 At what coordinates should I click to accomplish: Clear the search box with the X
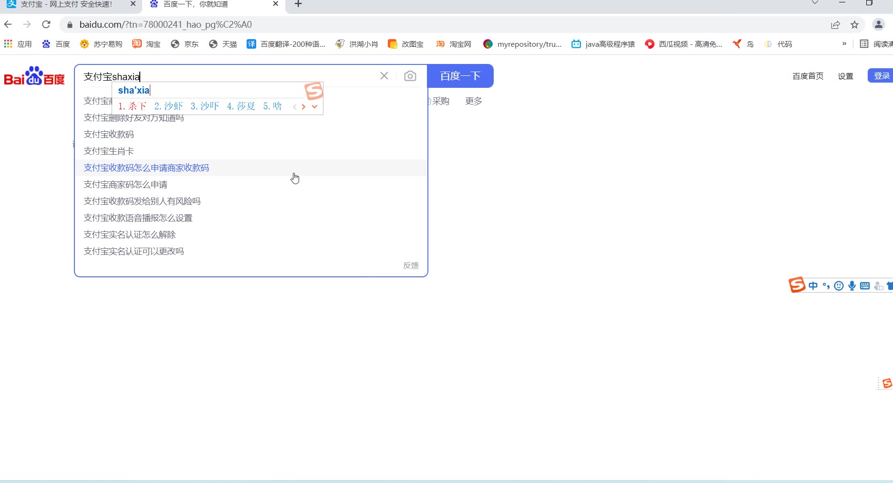[384, 76]
